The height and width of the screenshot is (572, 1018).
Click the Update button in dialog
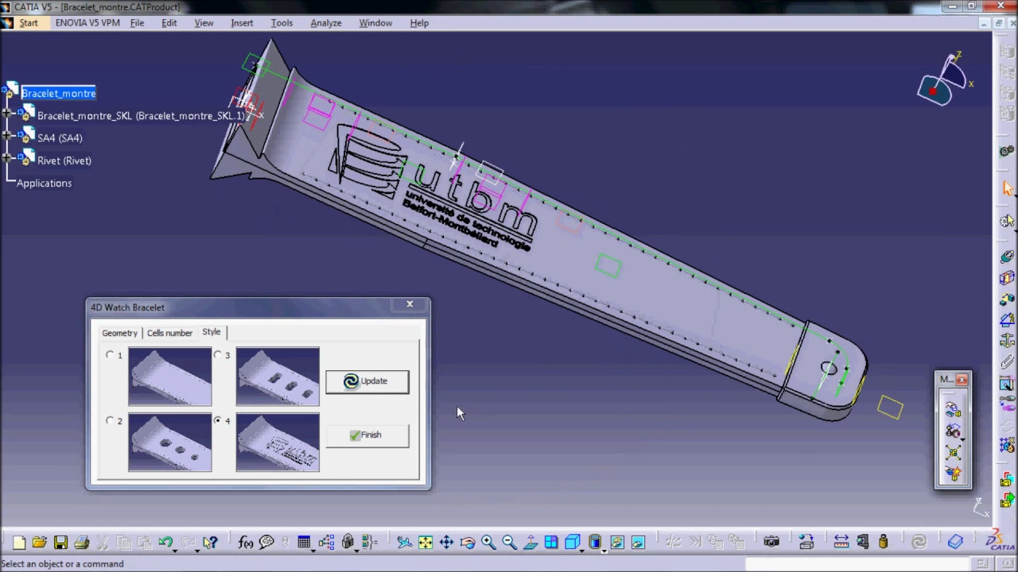point(367,381)
